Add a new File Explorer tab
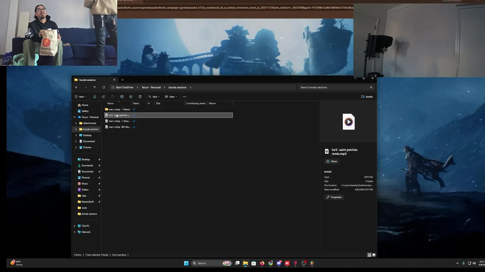 pos(122,80)
